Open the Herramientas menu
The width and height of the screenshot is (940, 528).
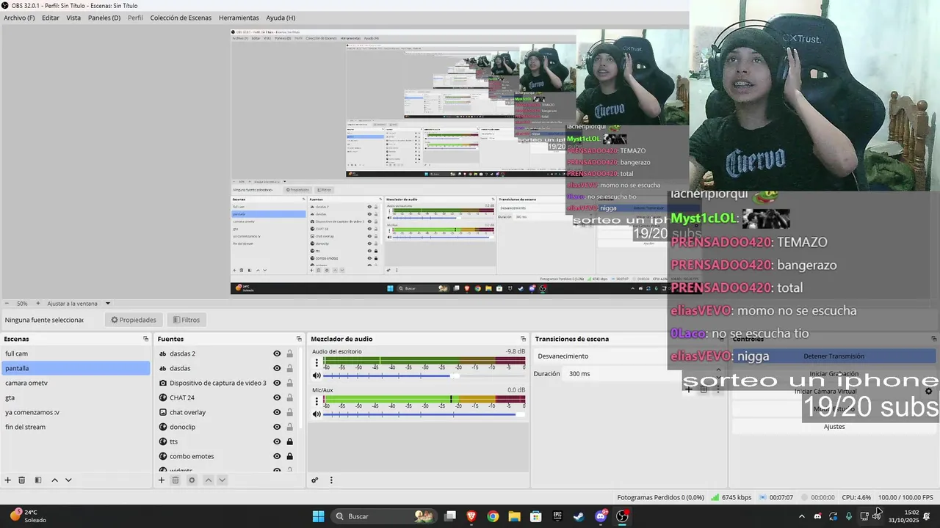click(239, 18)
